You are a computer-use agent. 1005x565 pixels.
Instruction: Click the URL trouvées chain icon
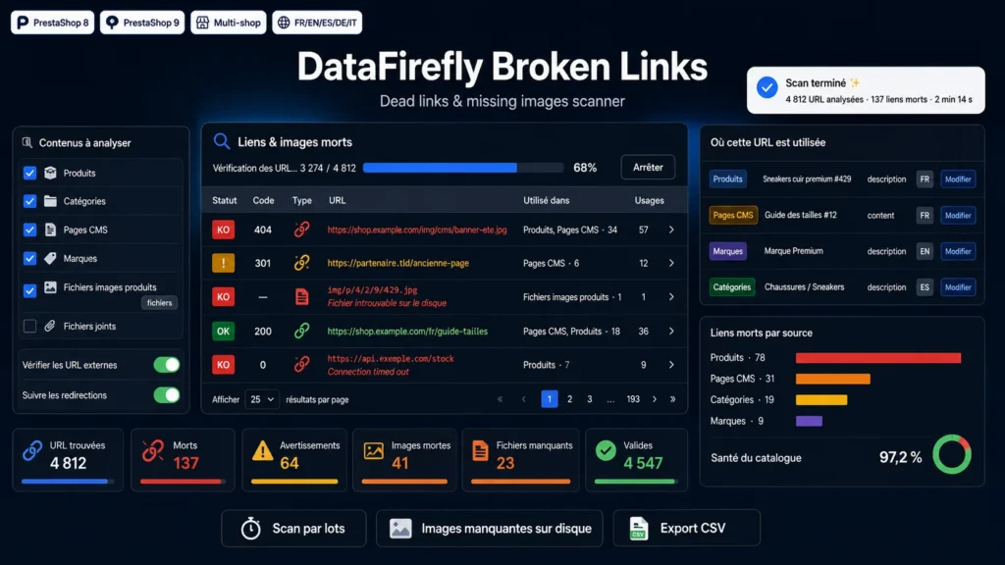(32, 451)
